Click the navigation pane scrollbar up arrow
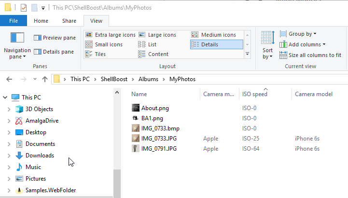 [x=117, y=93]
